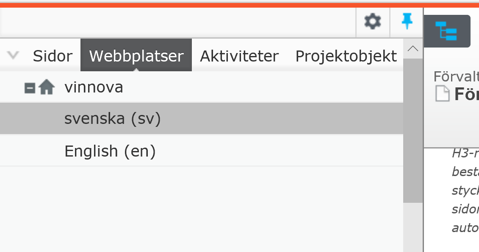The width and height of the screenshot is (479, 252).
Task: Switch to the Sidor tab
Action: tap(53, 55)
